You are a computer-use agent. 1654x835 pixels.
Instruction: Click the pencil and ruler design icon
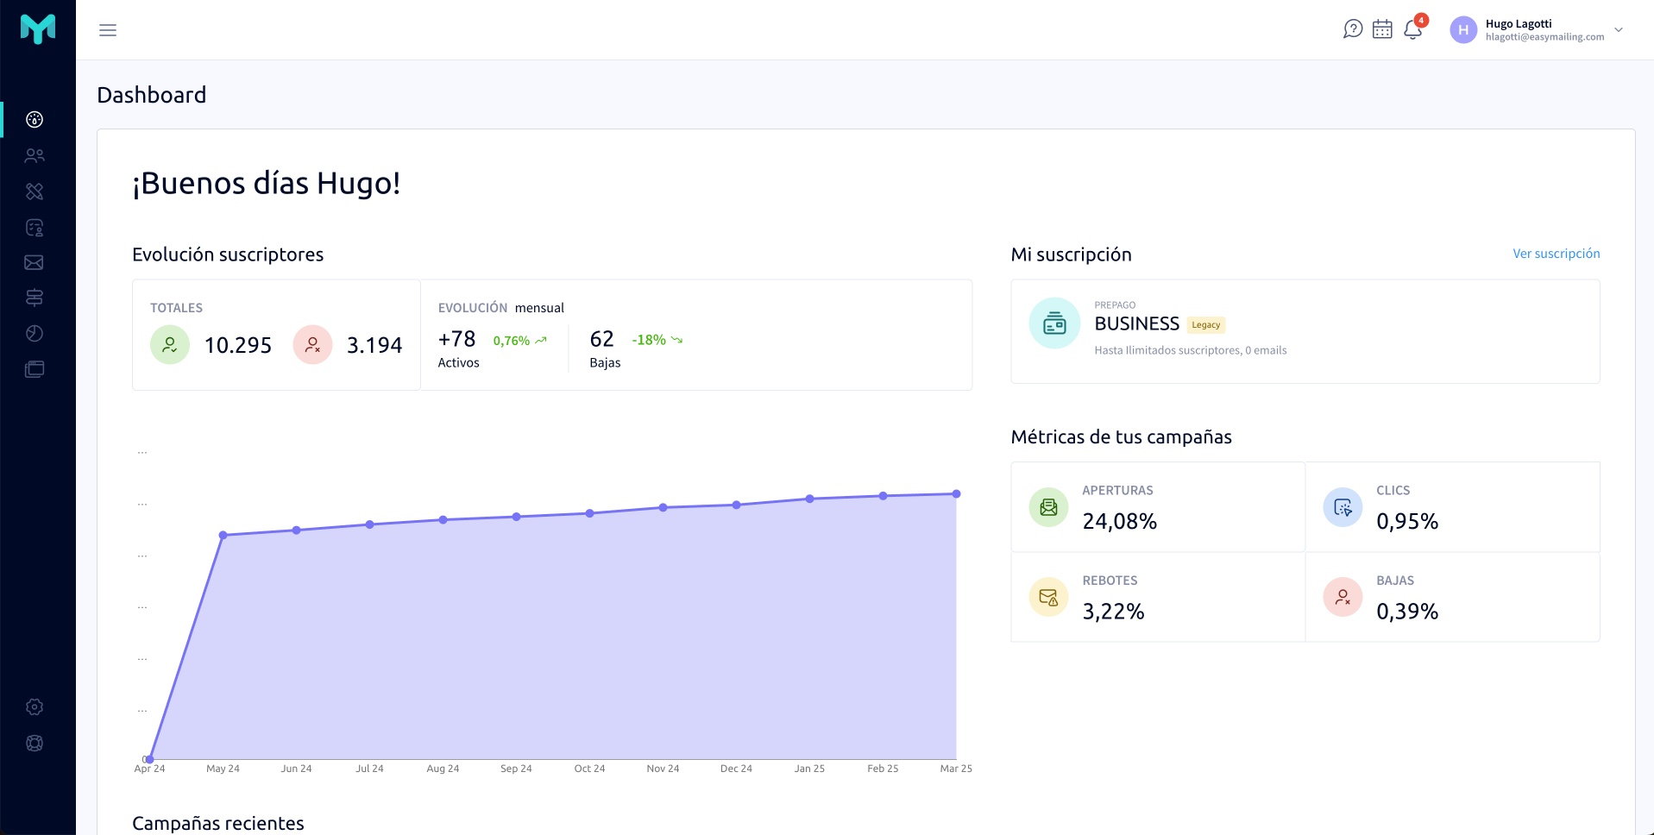point(35,191)
